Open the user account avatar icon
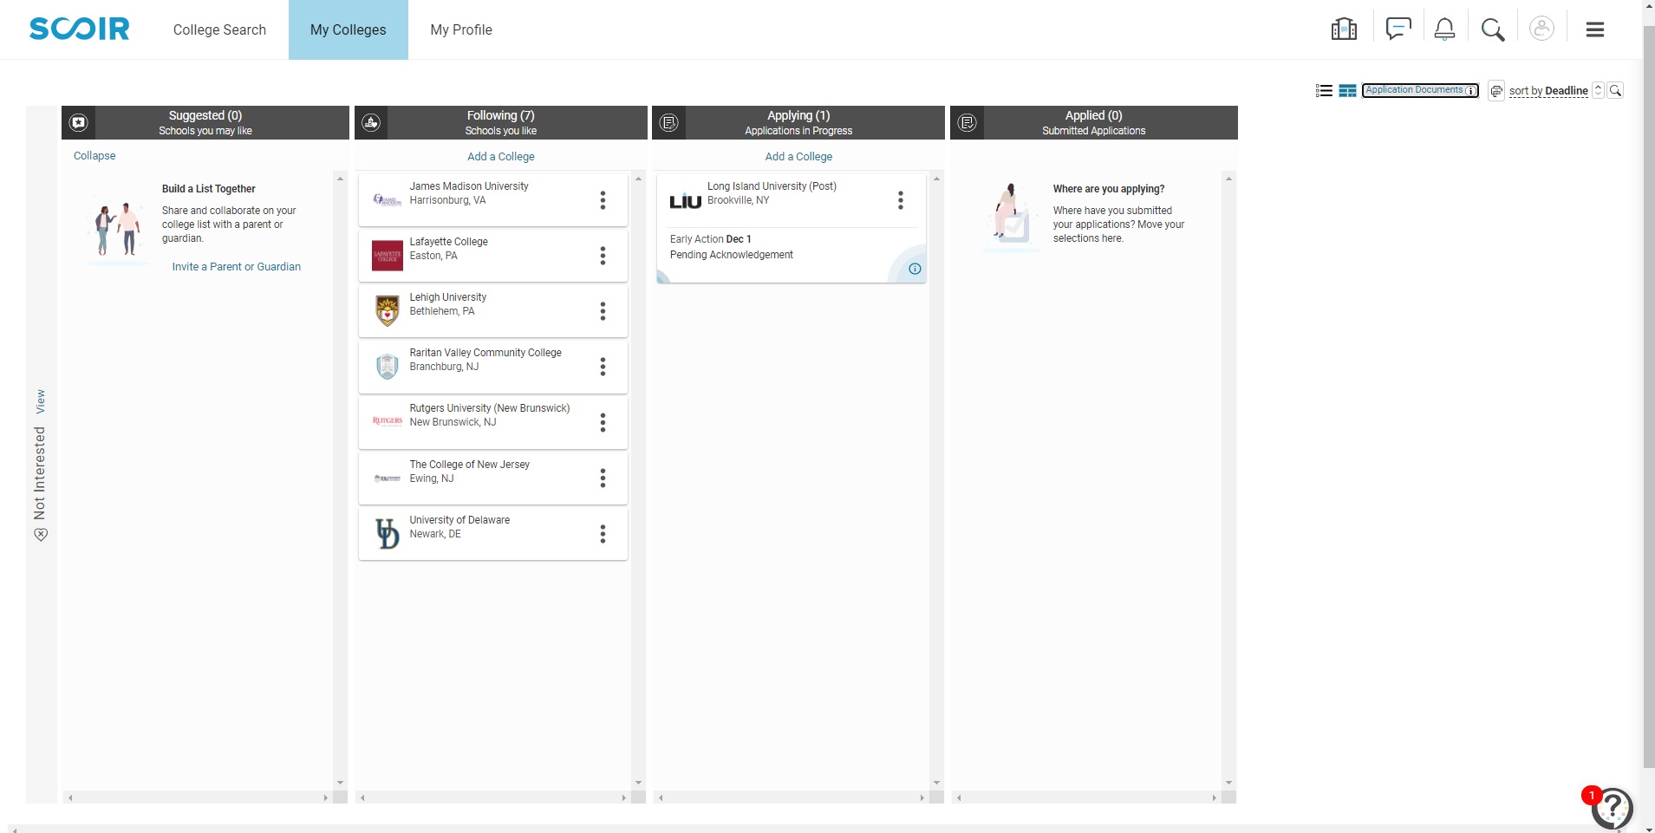The image size is (1655, 833). 1541,29
